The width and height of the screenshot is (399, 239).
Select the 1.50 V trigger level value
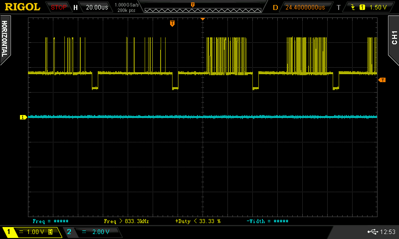(378, 7)
